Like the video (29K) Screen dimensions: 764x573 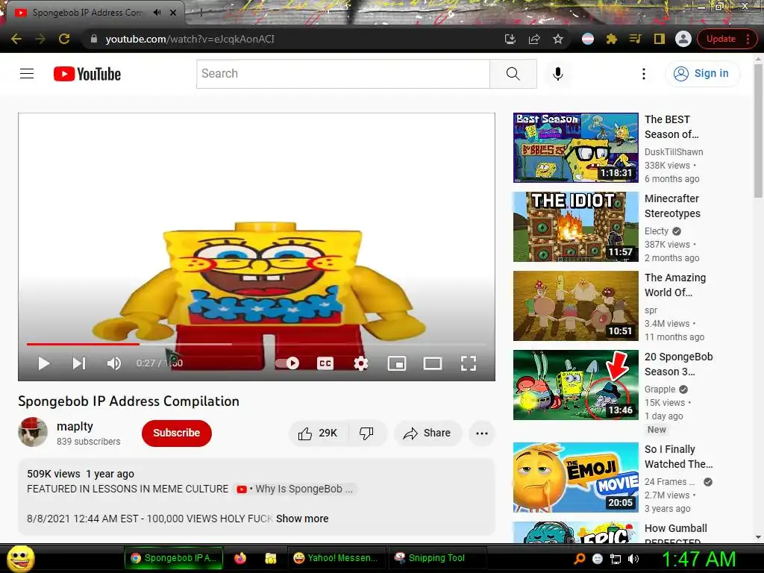(319, 433)
